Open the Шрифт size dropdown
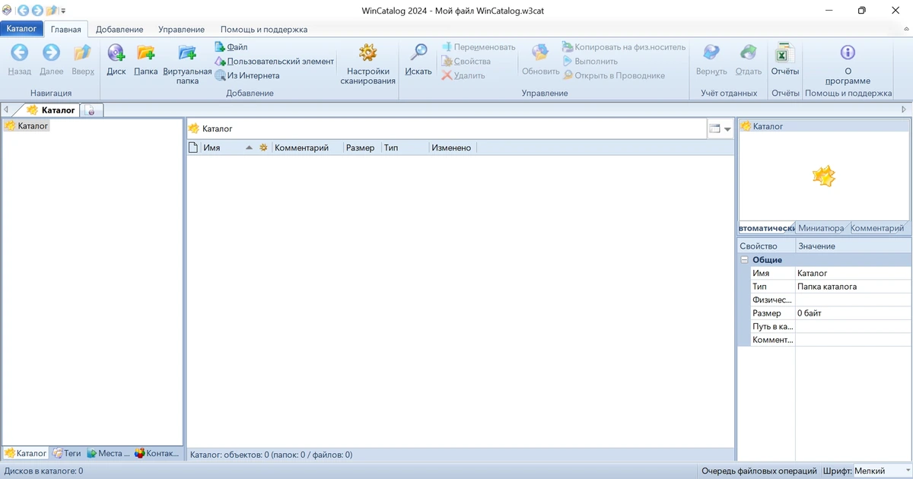This screenshot has height=479, width=913. [x=882, y=471]
